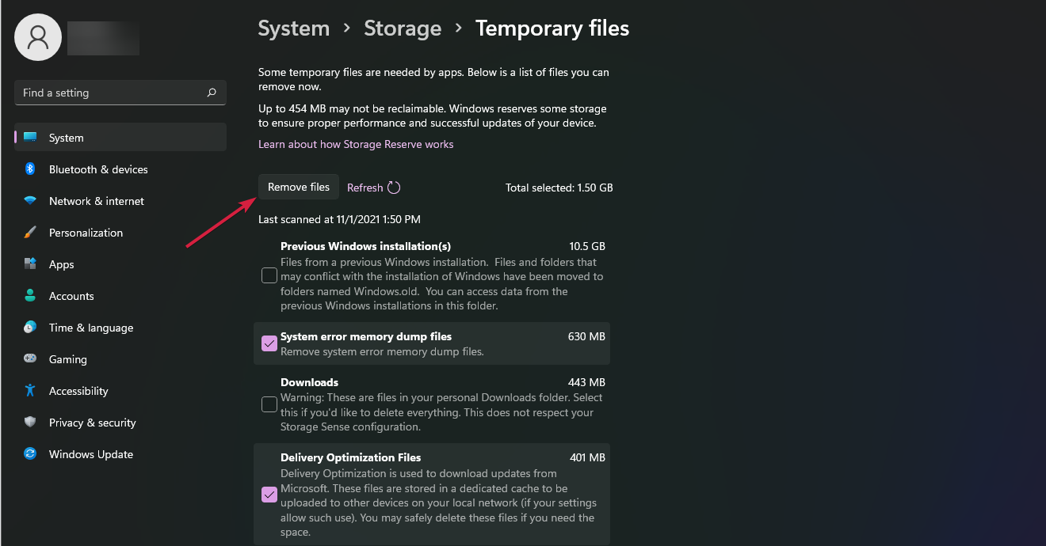Viewport: 1046px width, 546px height.
Task: Click Last scanned at 11/1/2021 text
Action: pyautogui.click(x=339, y=219)
